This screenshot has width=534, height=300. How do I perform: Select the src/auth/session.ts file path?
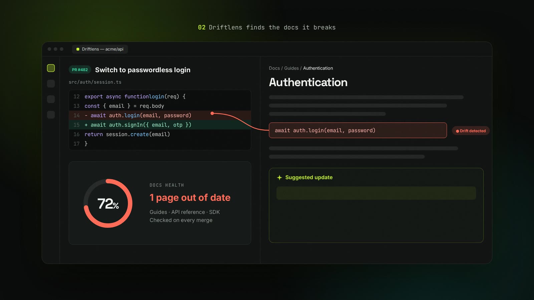[x=95, y=82]
